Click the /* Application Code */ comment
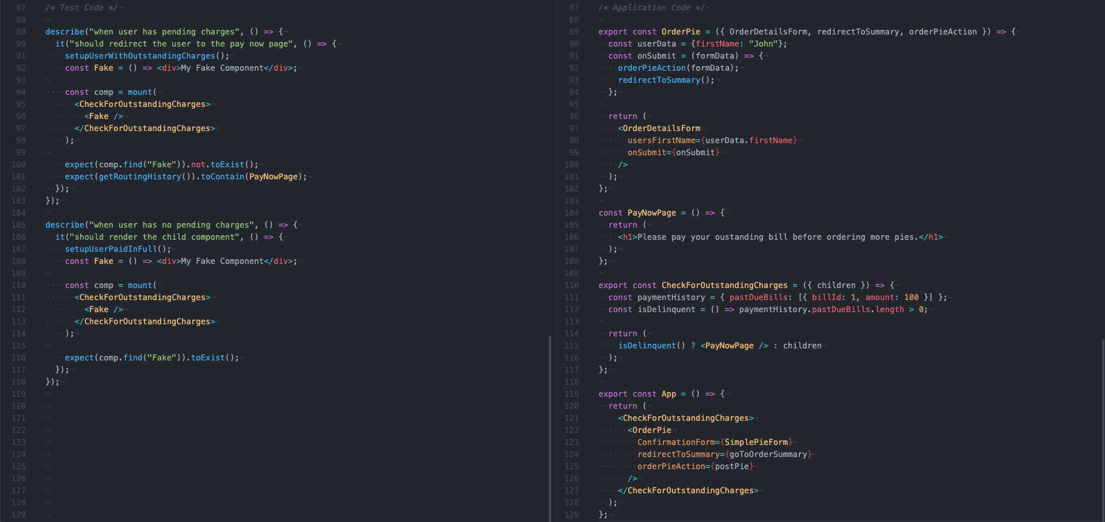1105x522 pixels. tap(650, 7)
